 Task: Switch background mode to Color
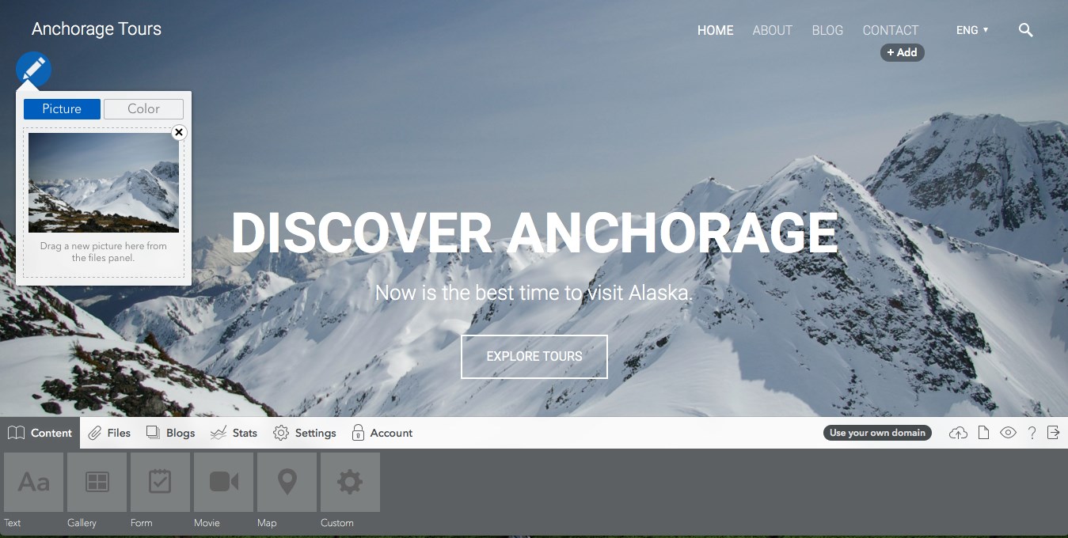click(x=143, y=109)
